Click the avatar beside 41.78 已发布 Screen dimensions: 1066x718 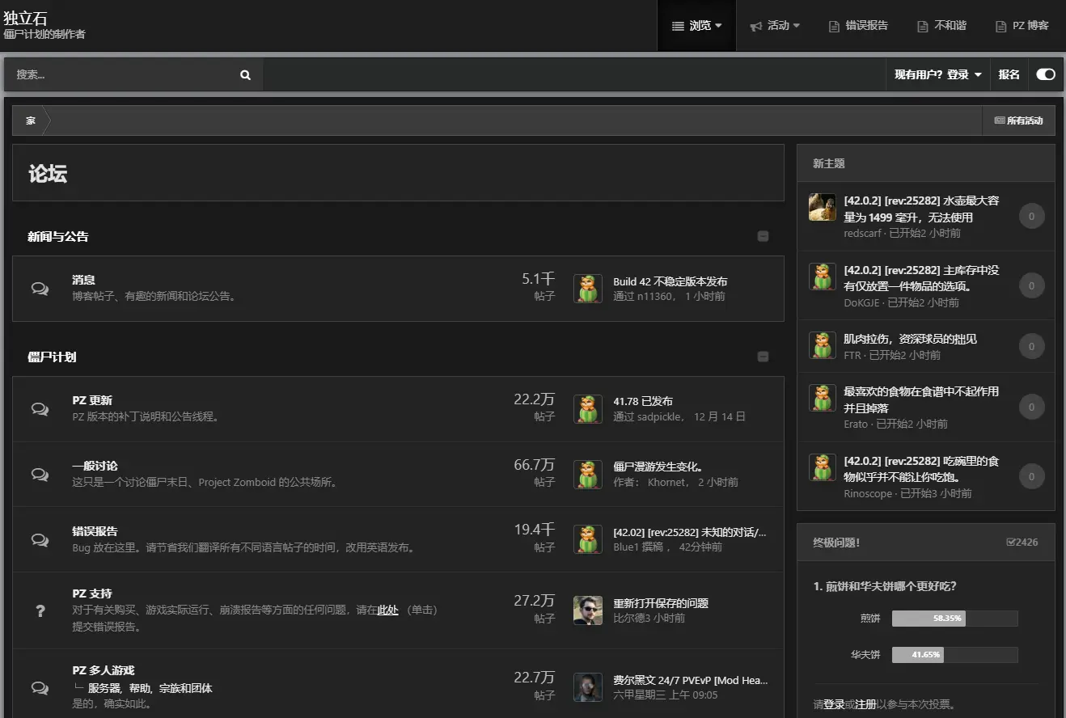587,409
